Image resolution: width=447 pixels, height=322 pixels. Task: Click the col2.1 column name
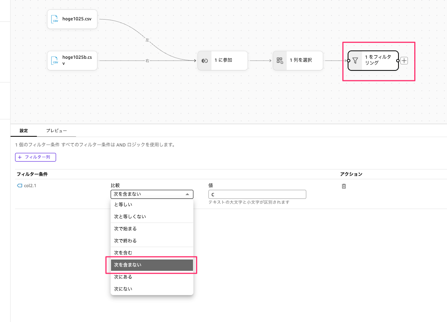[x=30, y=186]
